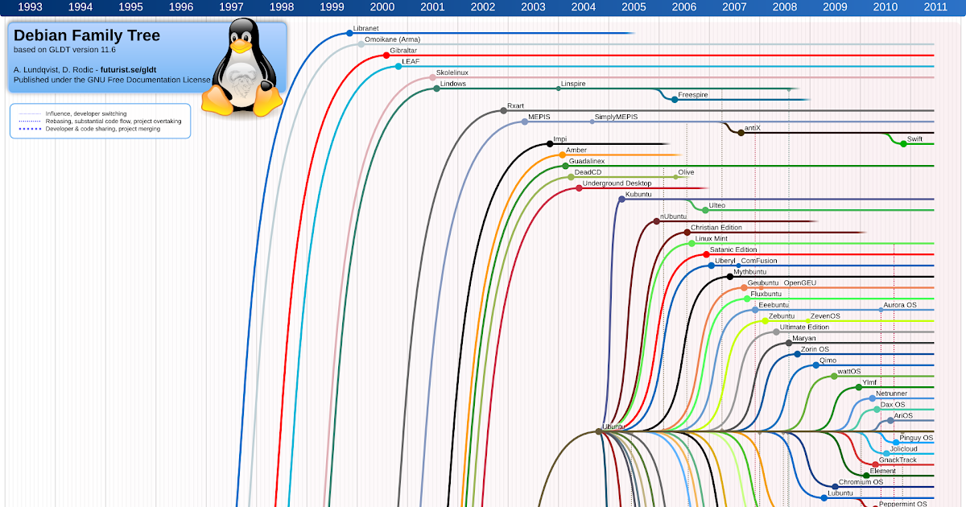Screen dimensions: 966x507
Task: Click 'based on GLDT version 11.6'
Action: (64, 50)
